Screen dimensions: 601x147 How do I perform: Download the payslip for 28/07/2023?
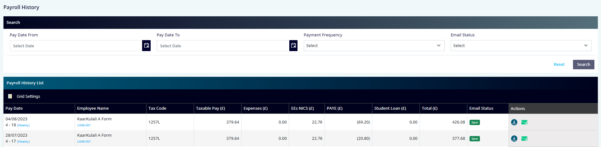click(x=514, y=139)
